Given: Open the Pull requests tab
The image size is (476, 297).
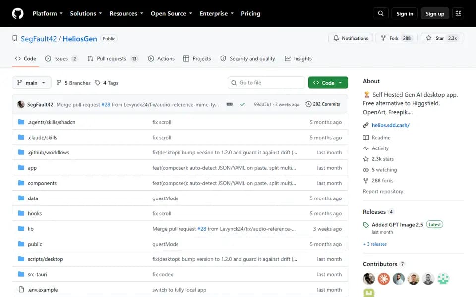Looking at the screenshot, I should tap(113, 59).
